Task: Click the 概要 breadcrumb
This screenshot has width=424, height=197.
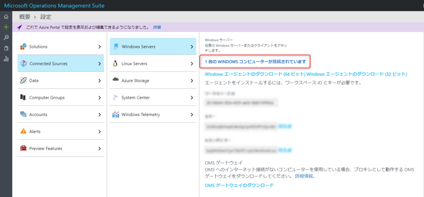Action: [25, 17]
